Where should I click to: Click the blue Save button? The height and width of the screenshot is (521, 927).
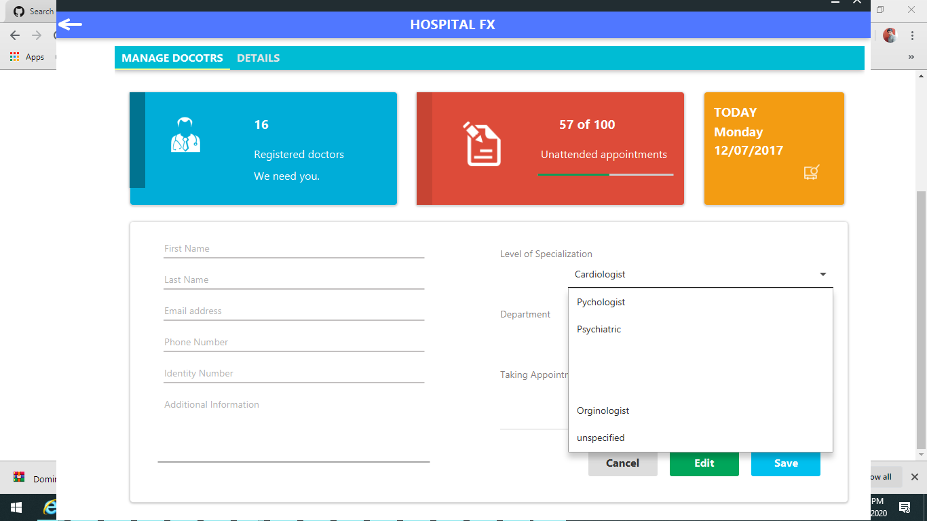coord(786,463)
